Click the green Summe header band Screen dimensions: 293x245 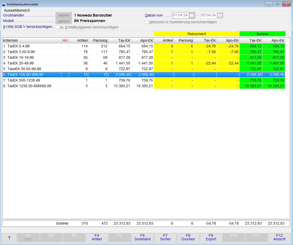coord(262,34)
